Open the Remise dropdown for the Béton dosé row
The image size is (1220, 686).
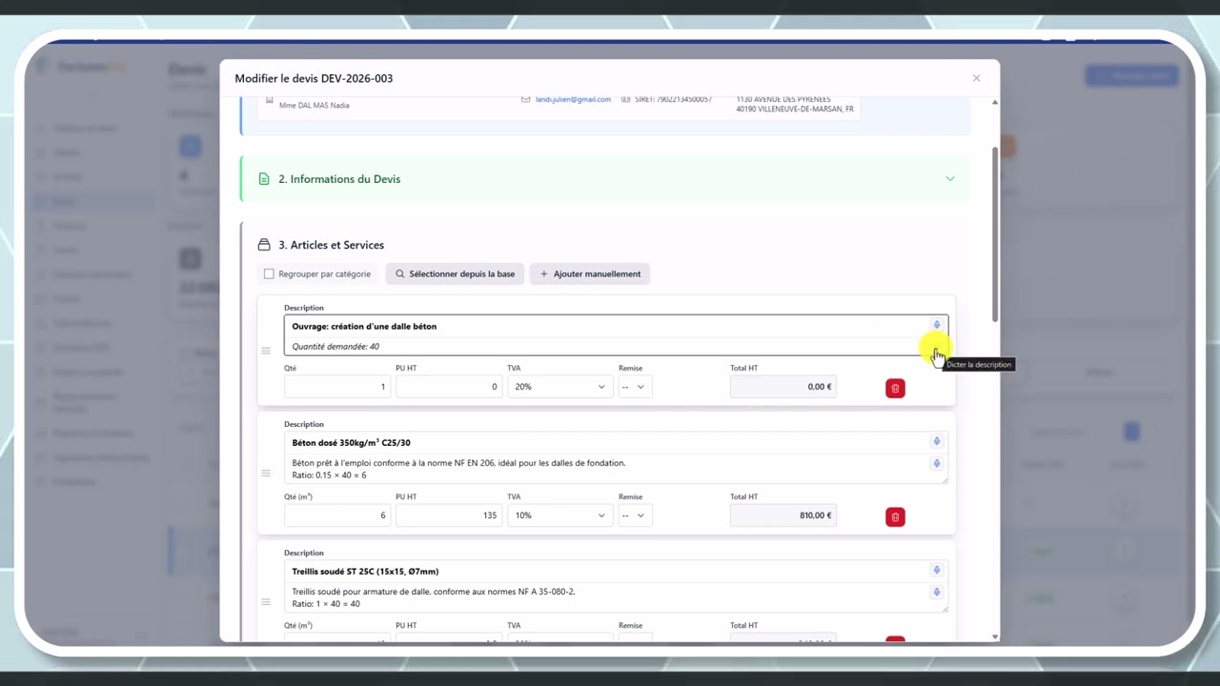(x=635, y=515)
